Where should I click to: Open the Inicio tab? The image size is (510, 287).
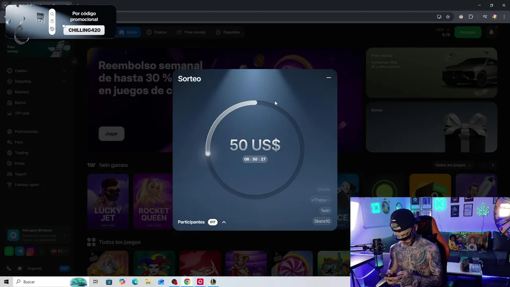coord(128,32)
